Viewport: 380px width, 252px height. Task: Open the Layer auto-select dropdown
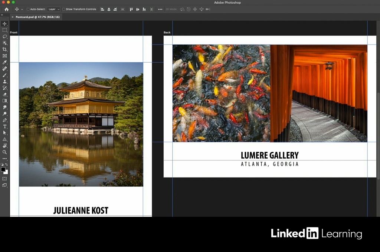54,9
